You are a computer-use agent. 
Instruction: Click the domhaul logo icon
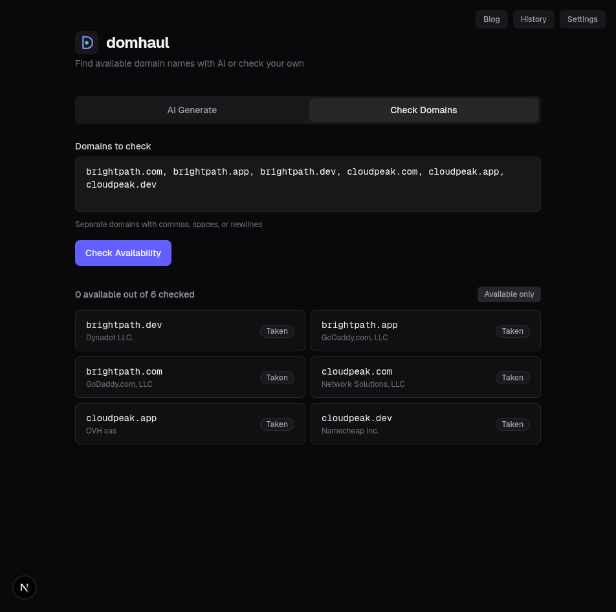click(87, 42)
